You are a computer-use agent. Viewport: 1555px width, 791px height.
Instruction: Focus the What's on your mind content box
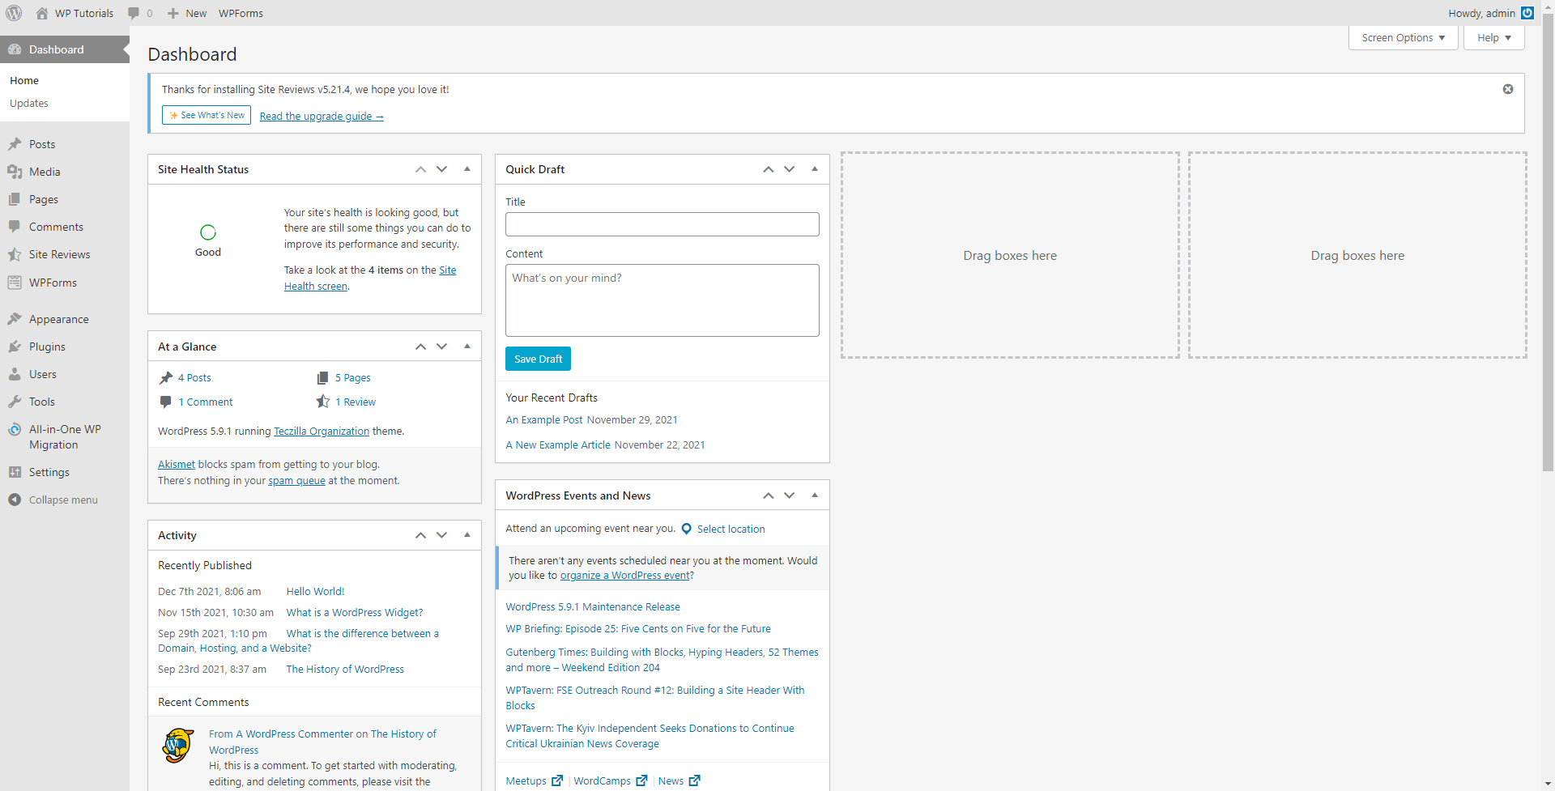tap(662, 300)
